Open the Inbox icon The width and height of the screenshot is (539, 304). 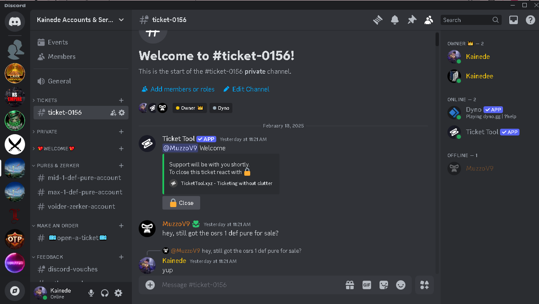click(x=514, y=20)
